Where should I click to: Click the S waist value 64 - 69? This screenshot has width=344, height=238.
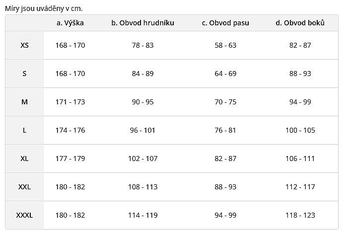tap(225, 74)
